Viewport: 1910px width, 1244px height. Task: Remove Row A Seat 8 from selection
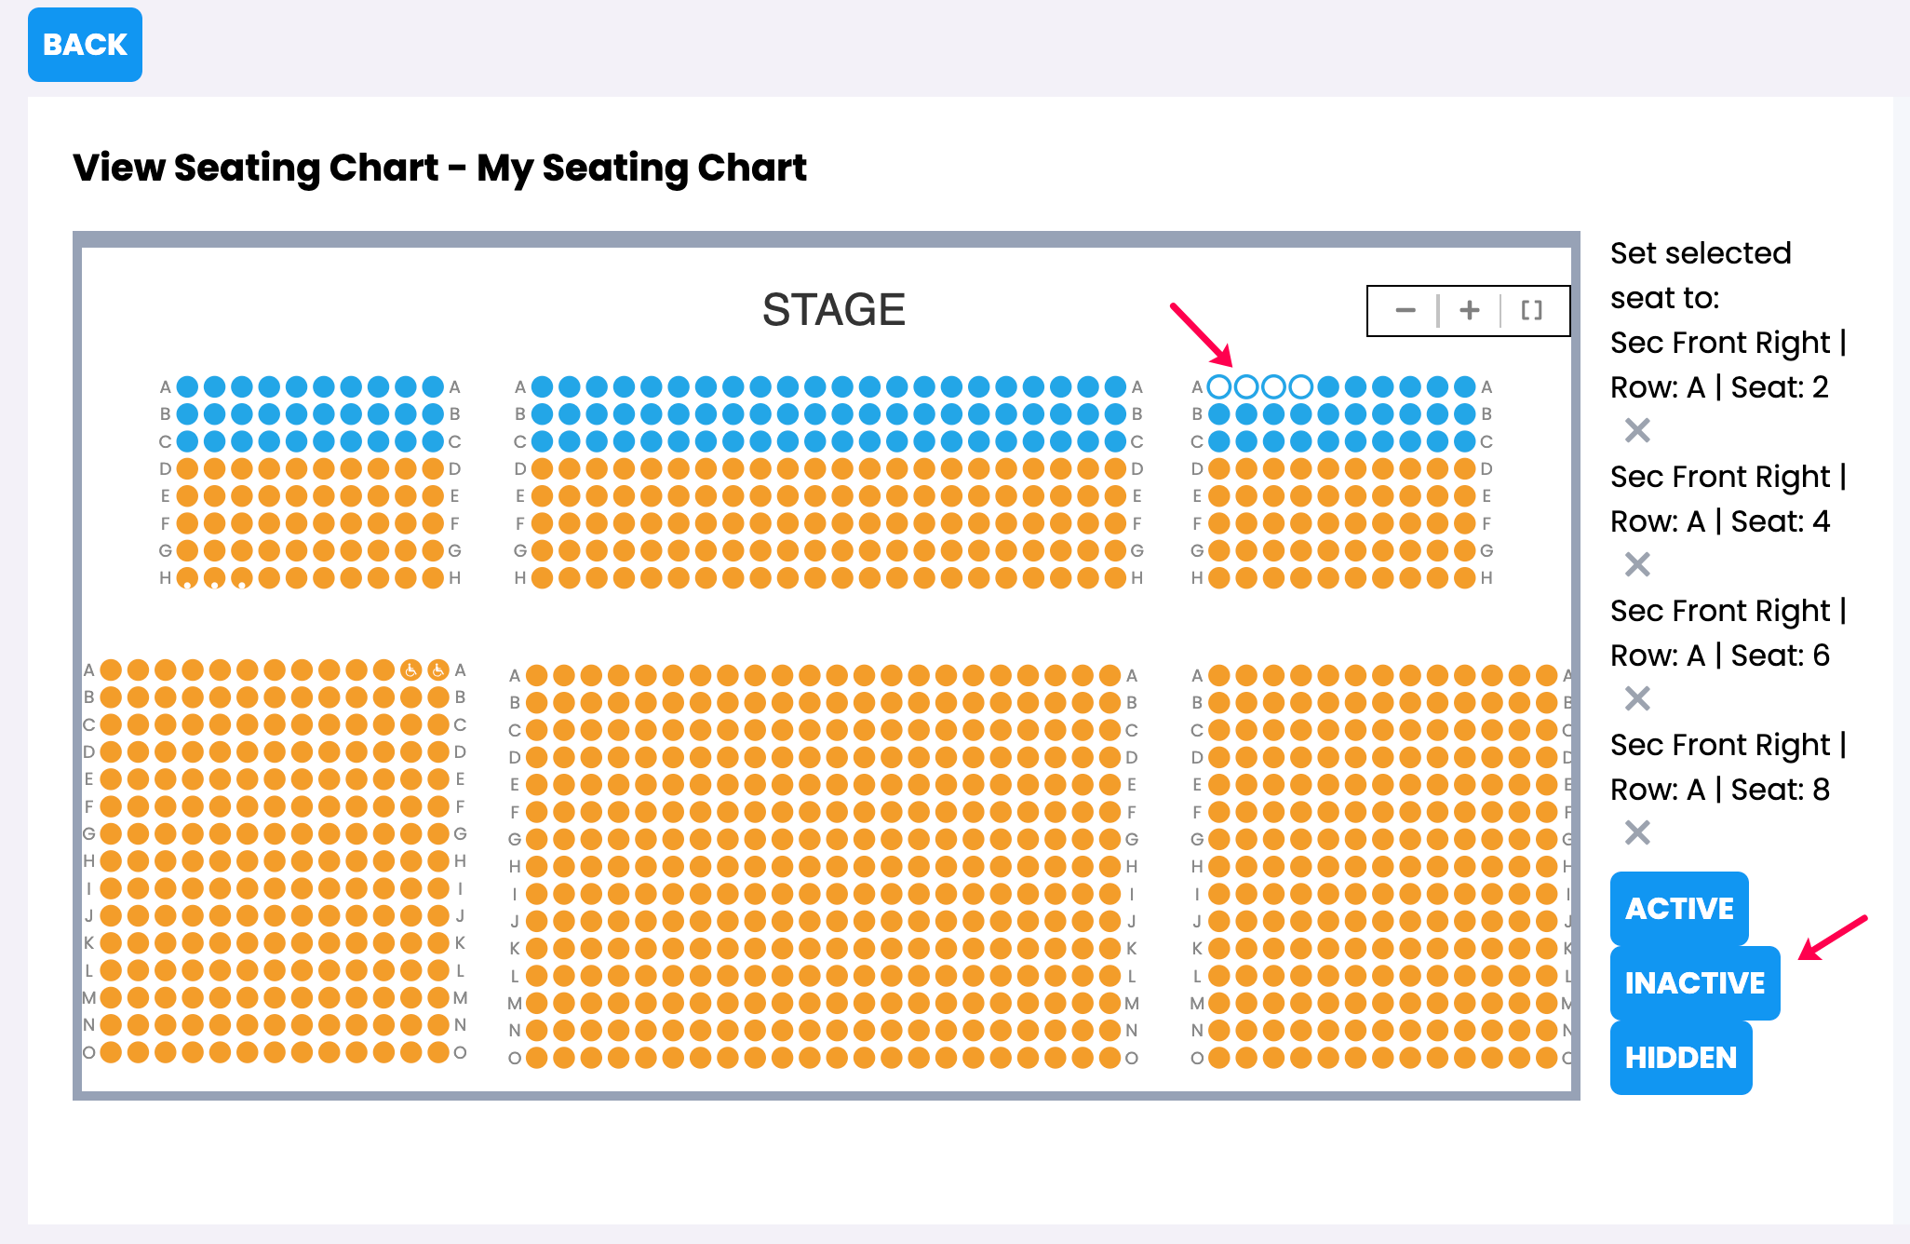[x=1637, y=832]
